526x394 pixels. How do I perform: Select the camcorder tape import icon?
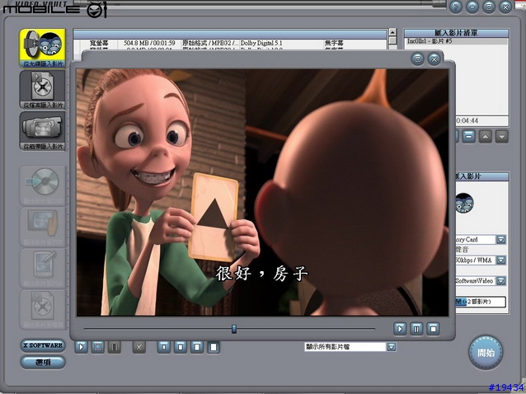(43, 131)
